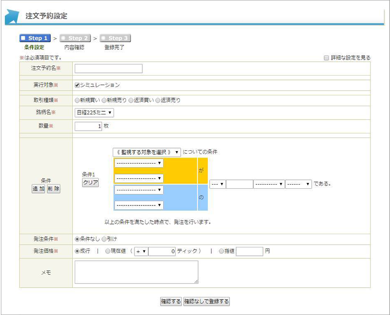Screen dimensions: 390x315
Task: Open the plus sign tick dropdown
Action: tap(141, 251)
